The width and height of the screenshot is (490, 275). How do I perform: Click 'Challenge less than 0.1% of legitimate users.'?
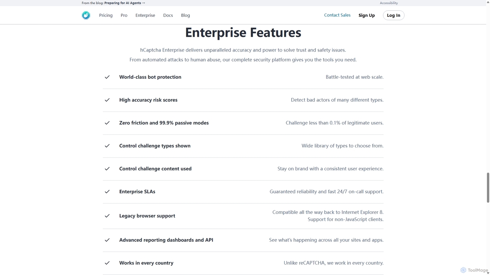tap(335, 123)
